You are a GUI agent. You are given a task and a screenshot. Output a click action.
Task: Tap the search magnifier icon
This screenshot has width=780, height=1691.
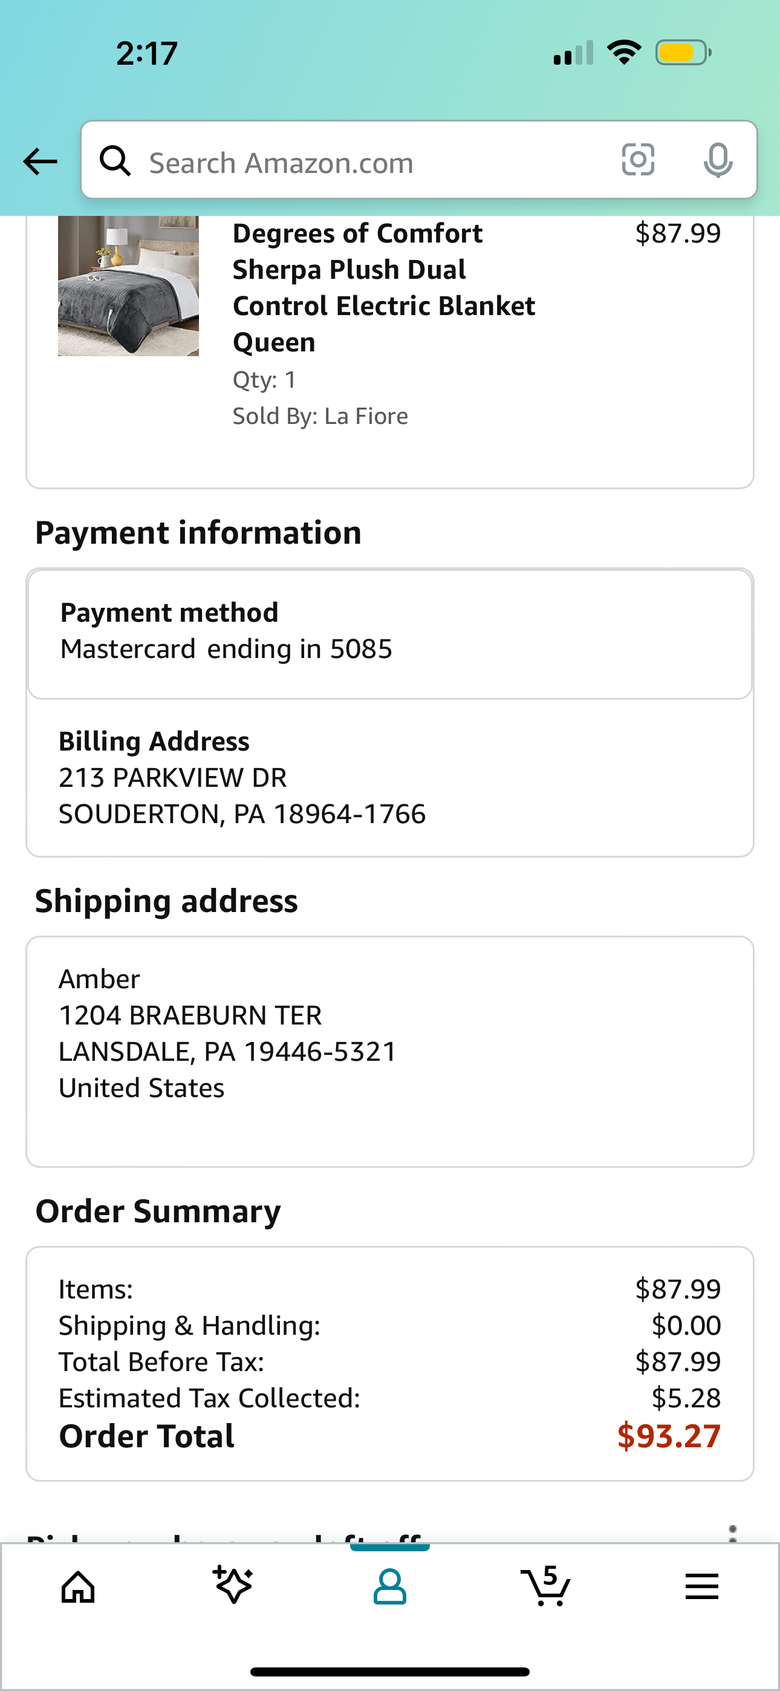[x=115, y=161]
